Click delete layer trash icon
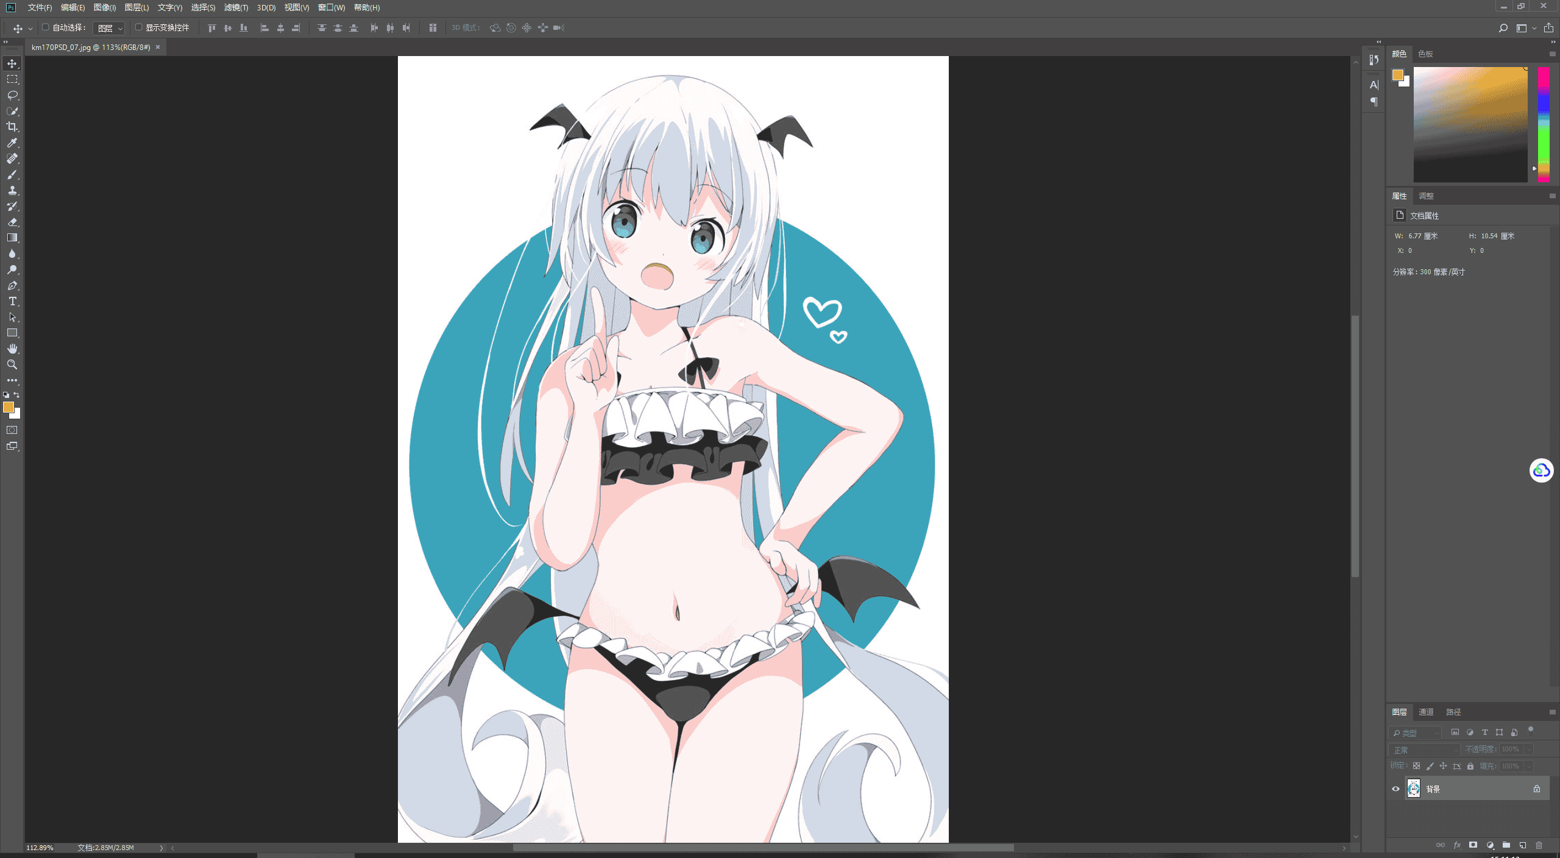This screenshot has height=858, width=1560. tap(1539, 845)
